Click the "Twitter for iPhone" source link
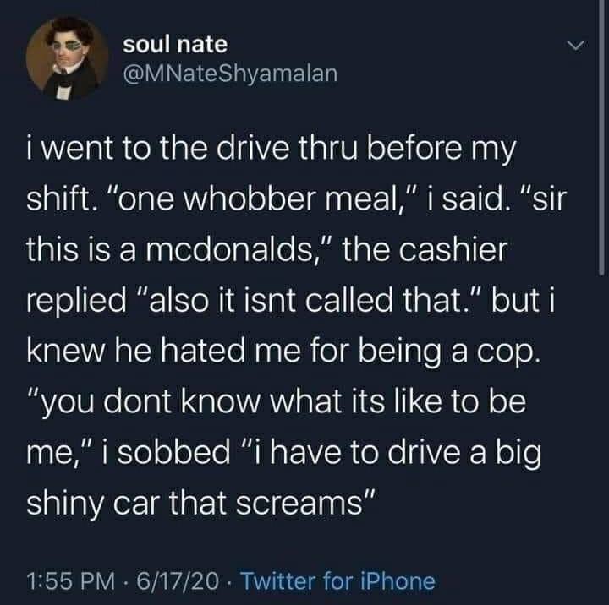609x605 pixels. pyautogui.click(x=337, y=580)
